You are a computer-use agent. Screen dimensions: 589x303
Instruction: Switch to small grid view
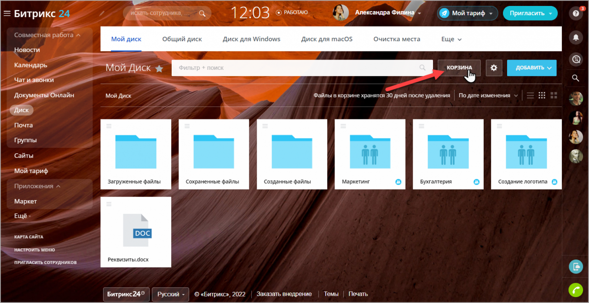tap(542, 95)
